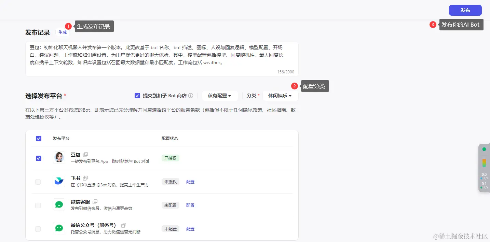Screen dimensions: 490x242
Task: Click 配置 link for 微信客服
Action: 190,205
